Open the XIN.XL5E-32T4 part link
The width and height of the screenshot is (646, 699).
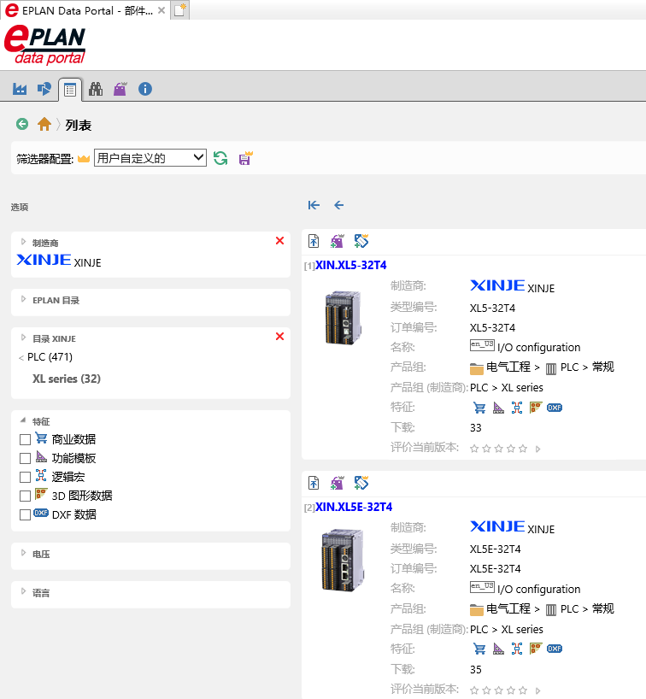tap(354, 507)
